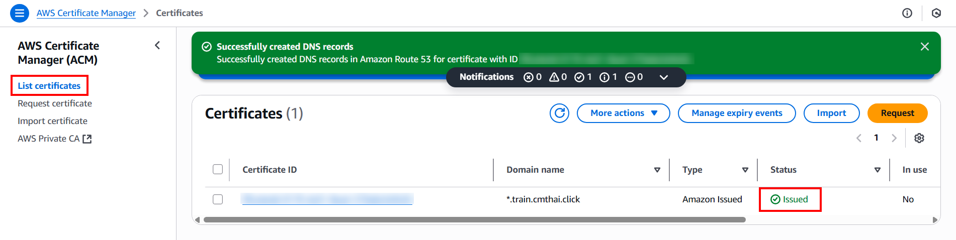Open Import certificate in side navigation
Image resolution: width=956 pixels, height=240 pixels.
[x=52, y=121]
